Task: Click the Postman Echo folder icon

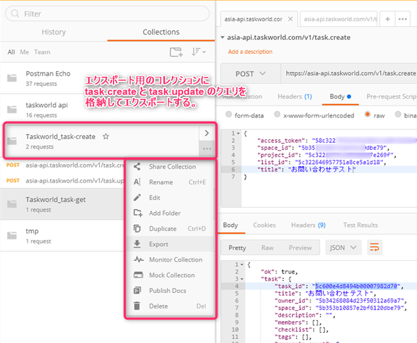Action: coord(12,78)
